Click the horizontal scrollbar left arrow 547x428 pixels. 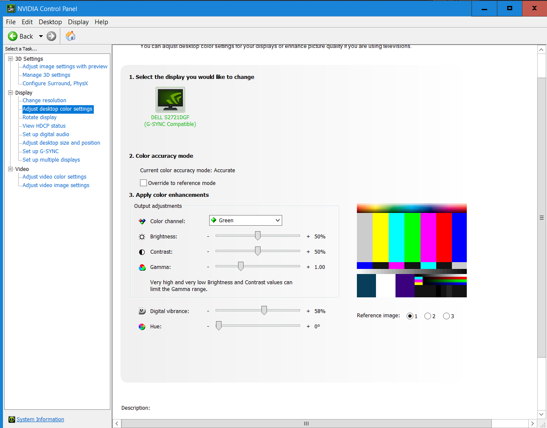pos(117,424)
